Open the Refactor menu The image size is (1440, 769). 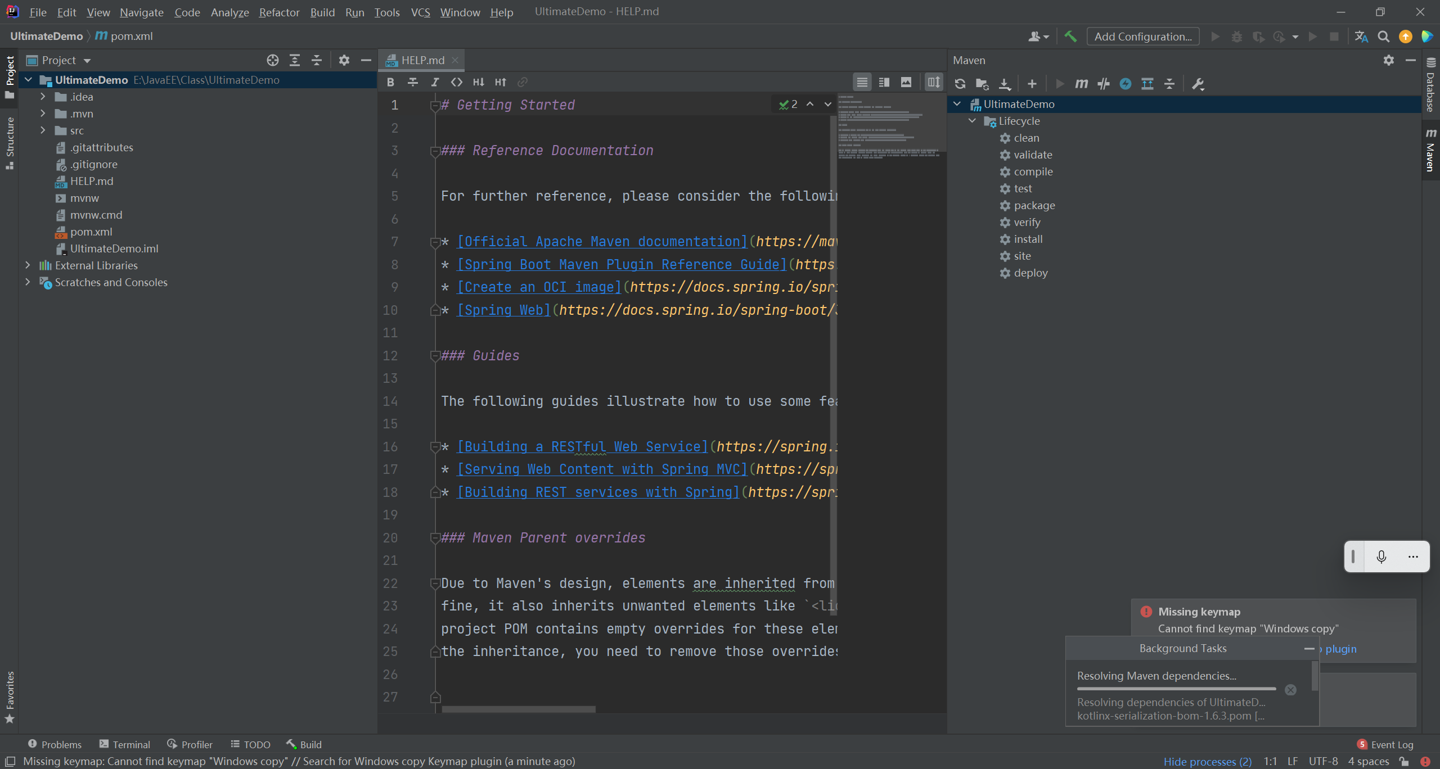279,12
